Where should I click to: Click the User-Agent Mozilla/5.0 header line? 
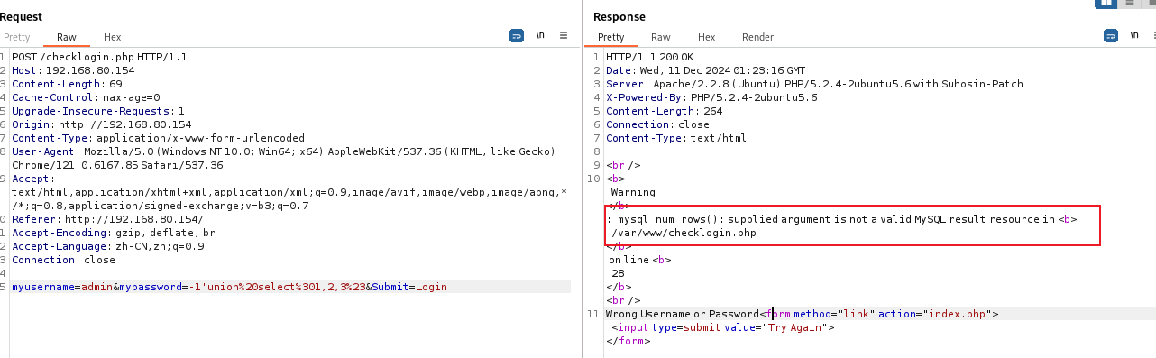283,151
